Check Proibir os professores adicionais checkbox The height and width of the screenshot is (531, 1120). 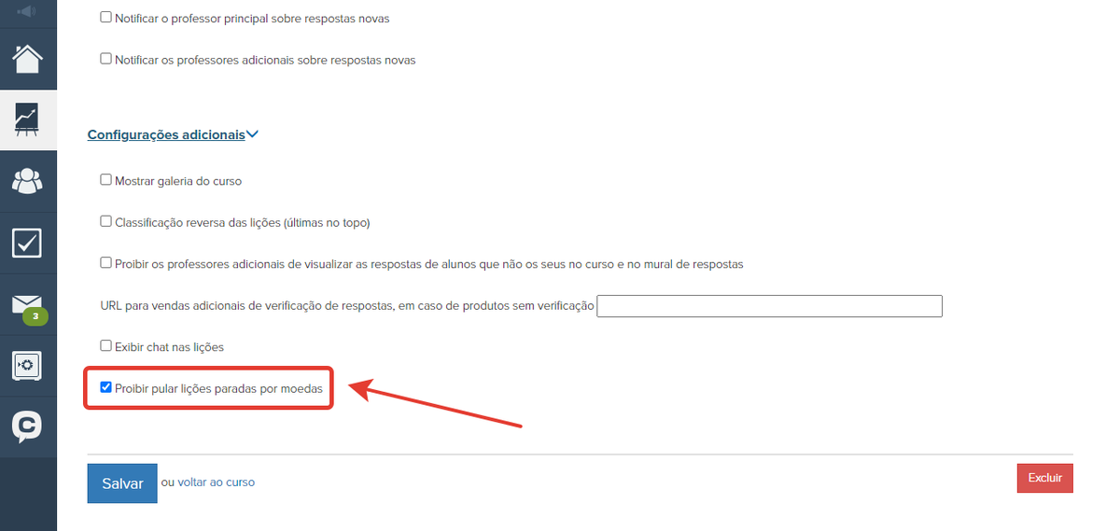105,263
